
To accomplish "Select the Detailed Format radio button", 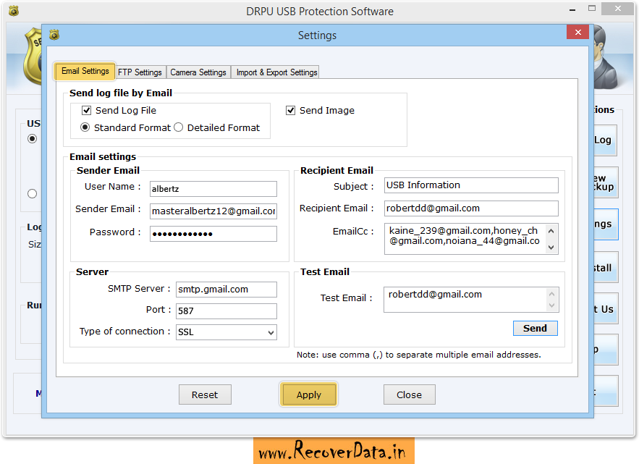I will tap(179, 127).
